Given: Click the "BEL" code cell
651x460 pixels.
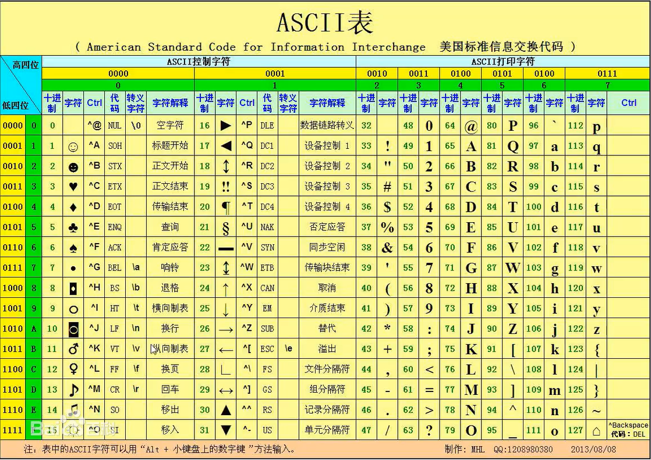Looking at the screenshot, I should 115,268.
